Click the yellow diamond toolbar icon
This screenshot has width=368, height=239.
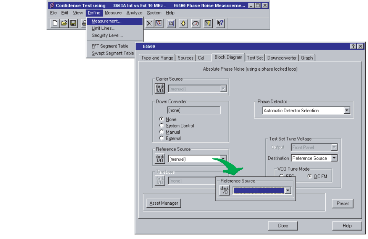click(x=183, y=23)
